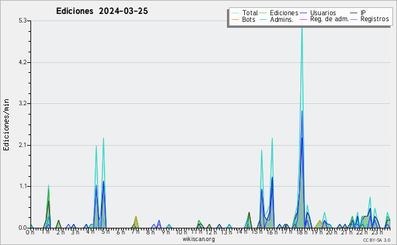This screenshot has width=397, height=245.
Task: Click the chart title Ediciones 2024-03-25
Action: (x=102, y=11)
